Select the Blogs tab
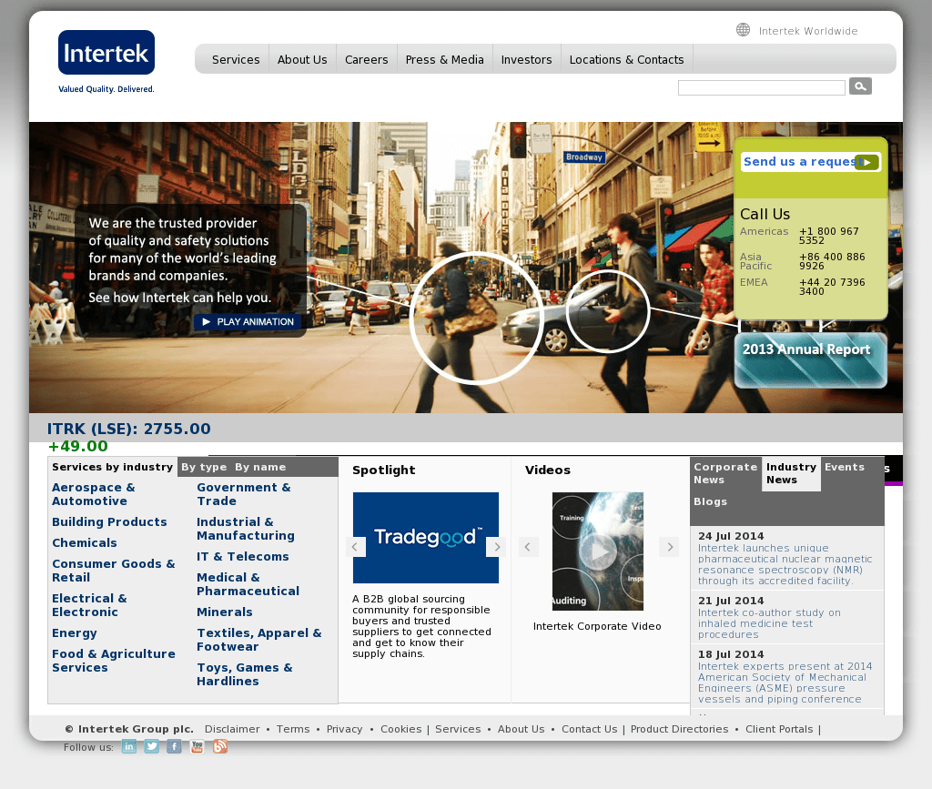Viewport: 932px width, 789px height. 710,501
